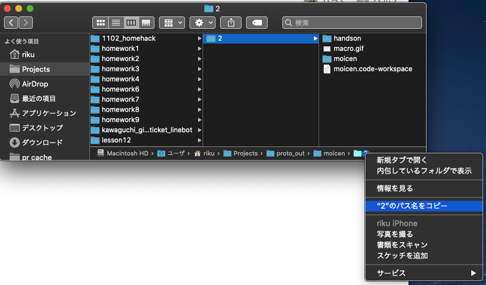Select kawaguchi_gi...ticket_linebot folder

click(x=146, y=130)
